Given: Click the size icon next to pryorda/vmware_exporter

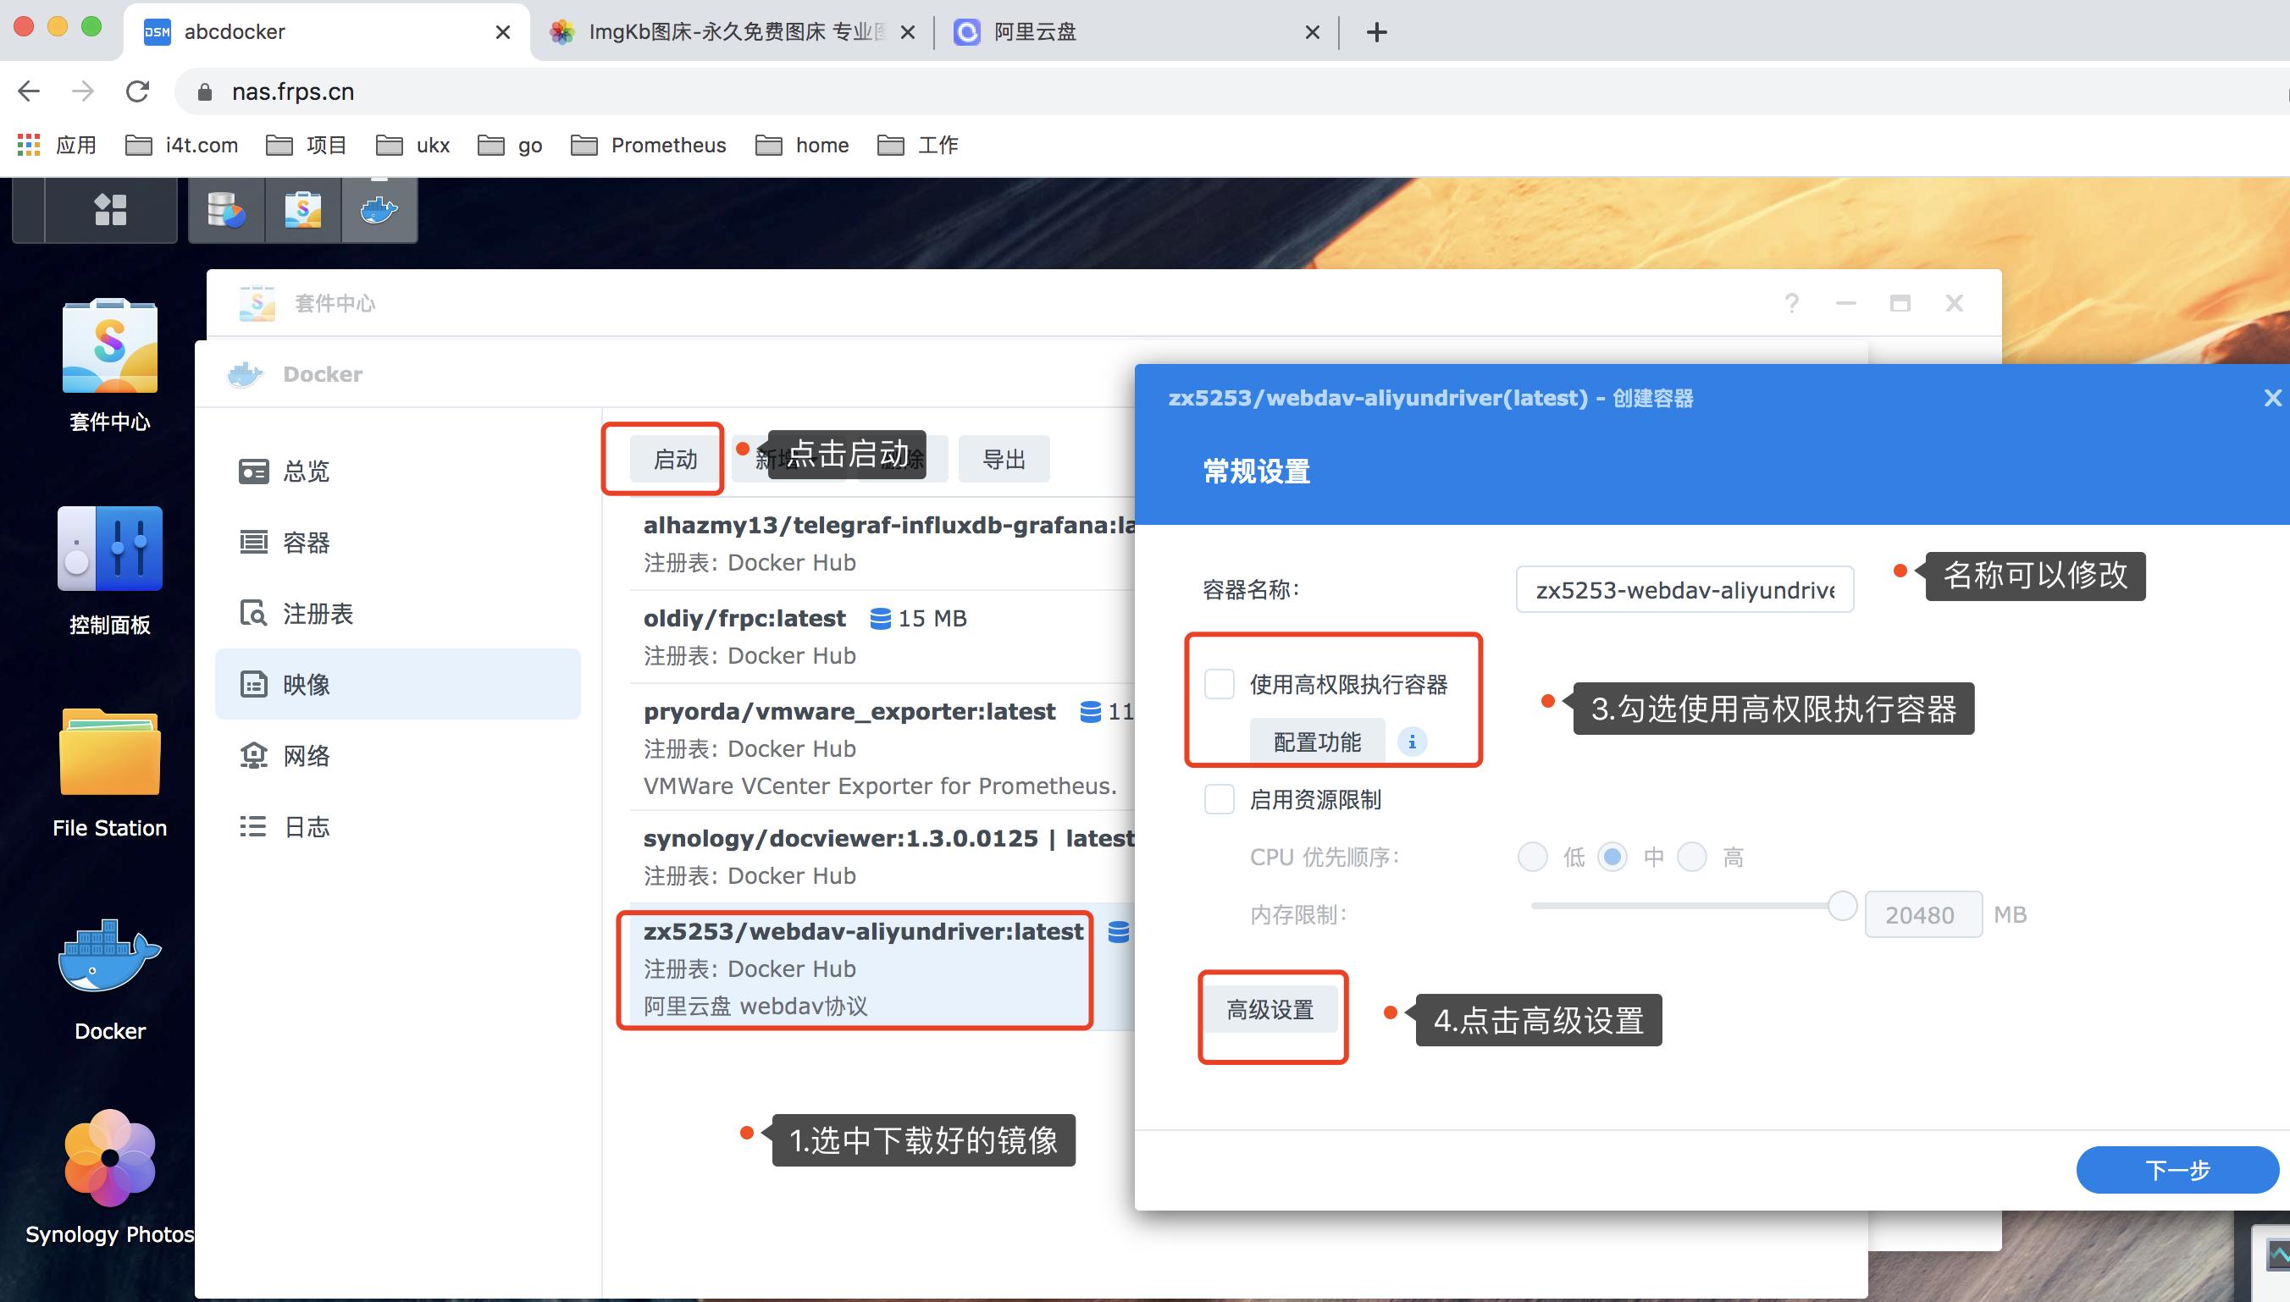Looking at the screenshot, I should [1091, 711].
